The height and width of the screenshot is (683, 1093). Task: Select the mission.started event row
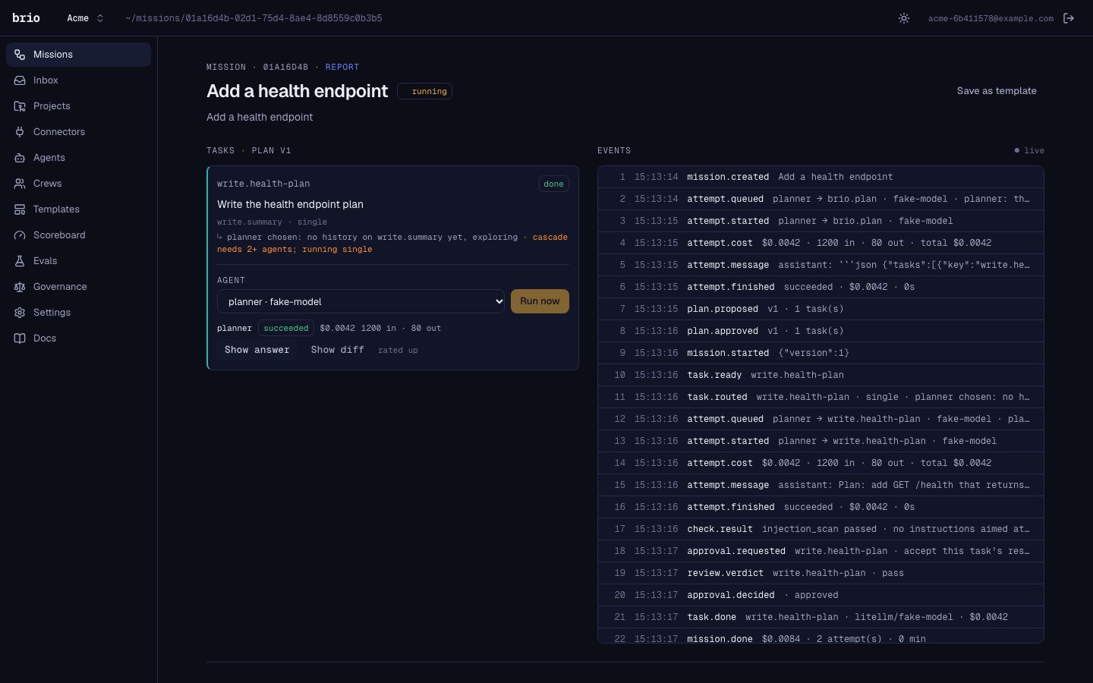pyautogui.click(x=821, y=353)
